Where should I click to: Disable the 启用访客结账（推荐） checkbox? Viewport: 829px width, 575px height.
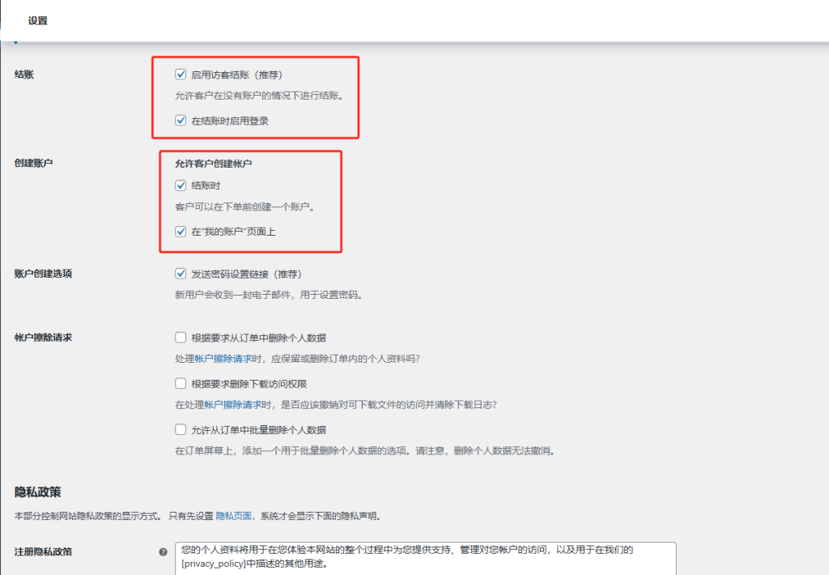coord(181,73)
